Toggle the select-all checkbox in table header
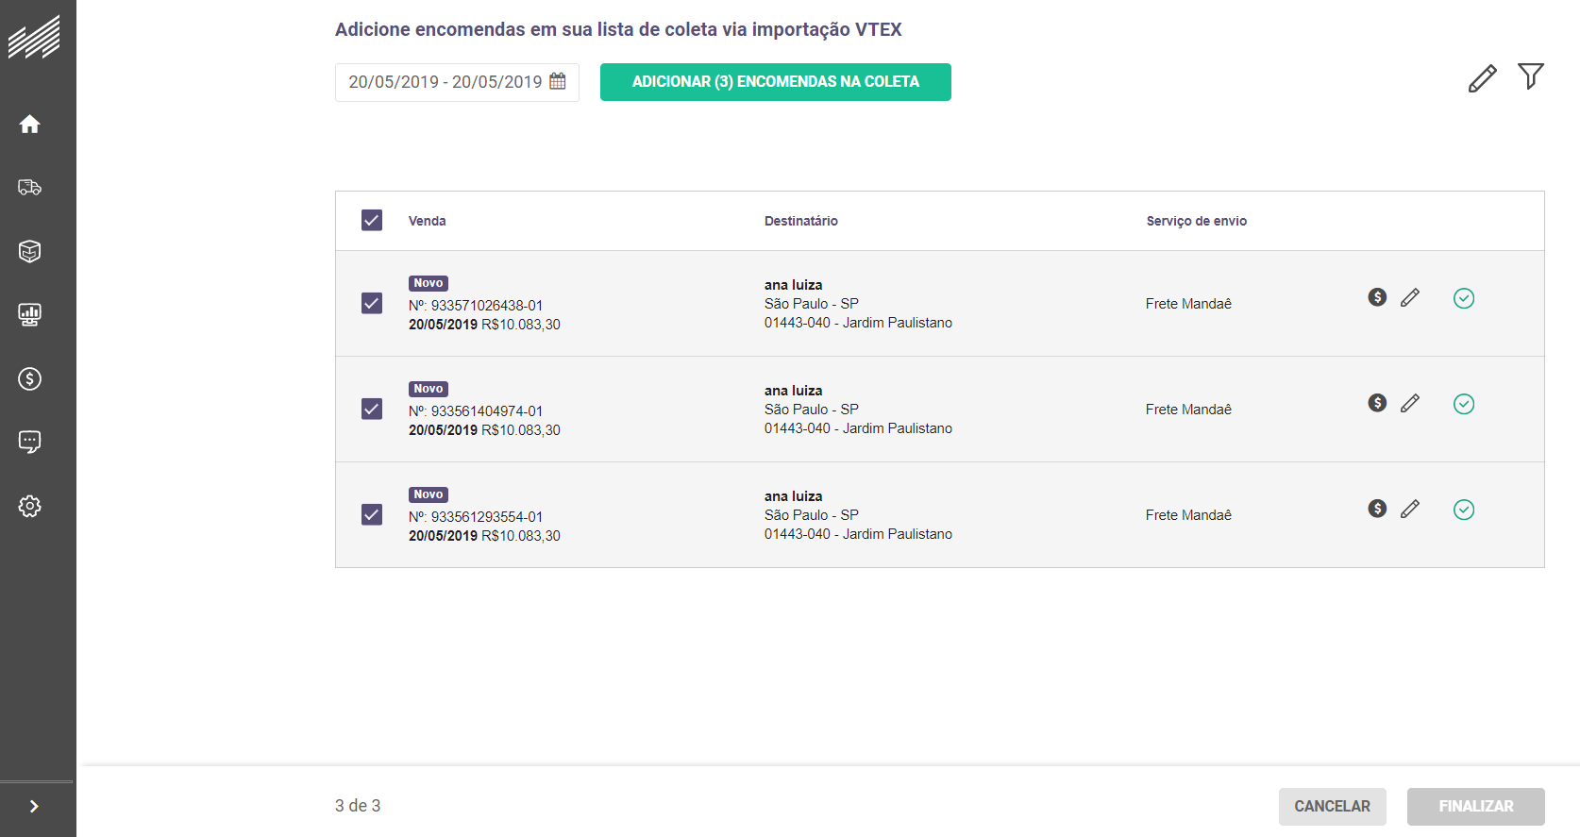 click(x=372, y=220)
